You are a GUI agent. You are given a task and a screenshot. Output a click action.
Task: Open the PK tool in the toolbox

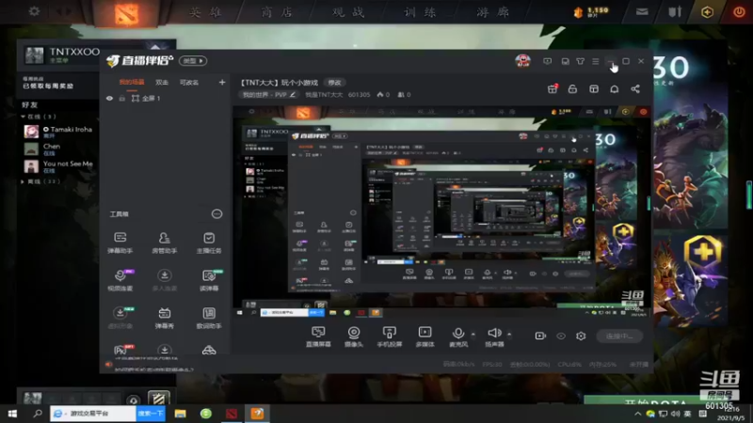click(121, 350)
